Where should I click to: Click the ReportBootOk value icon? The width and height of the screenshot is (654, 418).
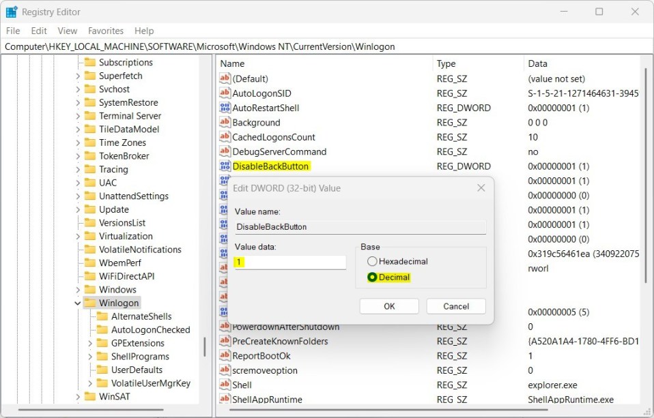(x=225, y=355)
